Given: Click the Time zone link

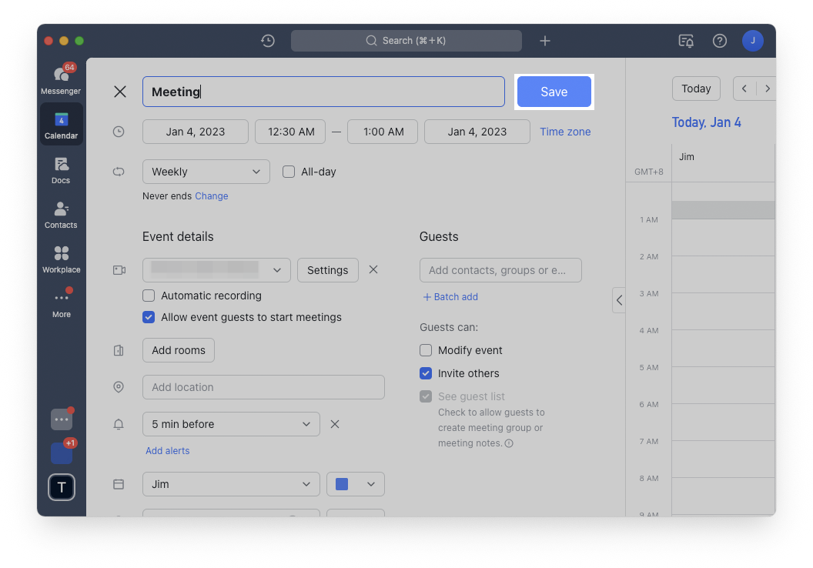Looking at the screenshot, I should (x=565, y=132).
